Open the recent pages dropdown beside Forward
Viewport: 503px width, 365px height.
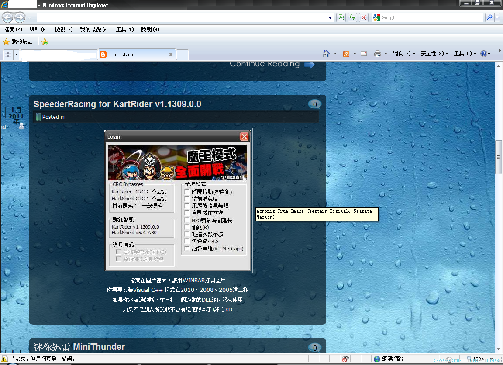click(x=30, y=17)
